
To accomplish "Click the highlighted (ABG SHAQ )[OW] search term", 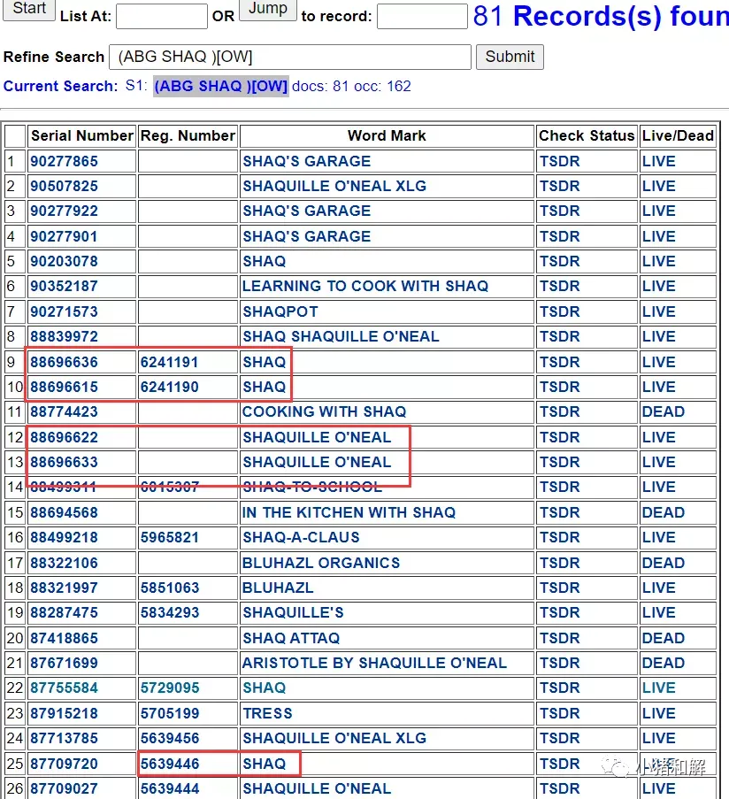I will (221, 86).
